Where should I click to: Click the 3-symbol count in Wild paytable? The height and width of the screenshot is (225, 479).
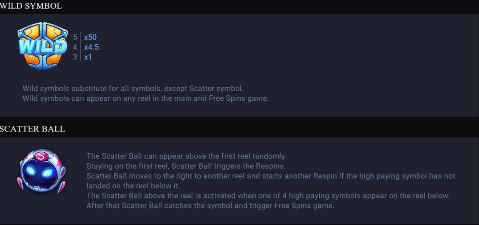[75, 57]
